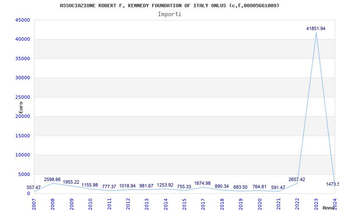Select the 2019 year tick label
339x212 pixels.
pyautogui.click(x=241, y=204)
